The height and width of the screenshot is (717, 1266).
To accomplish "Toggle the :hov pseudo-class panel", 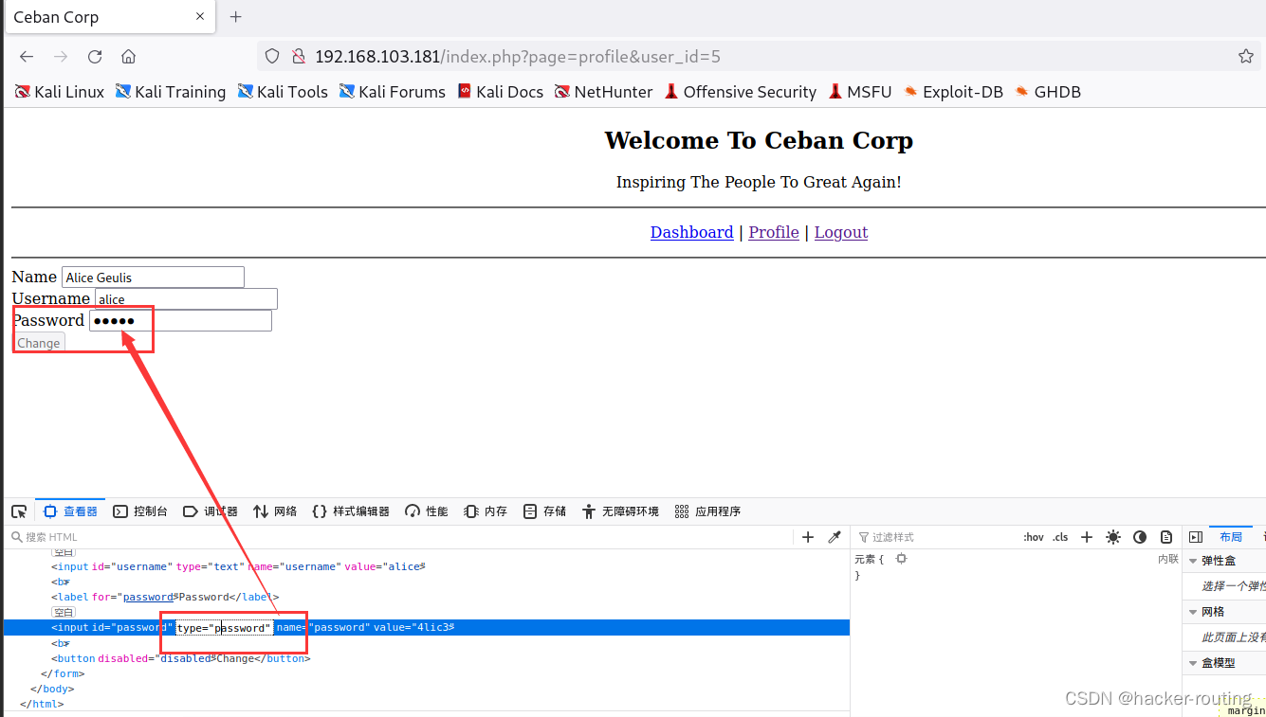I will pos(1034,537).
